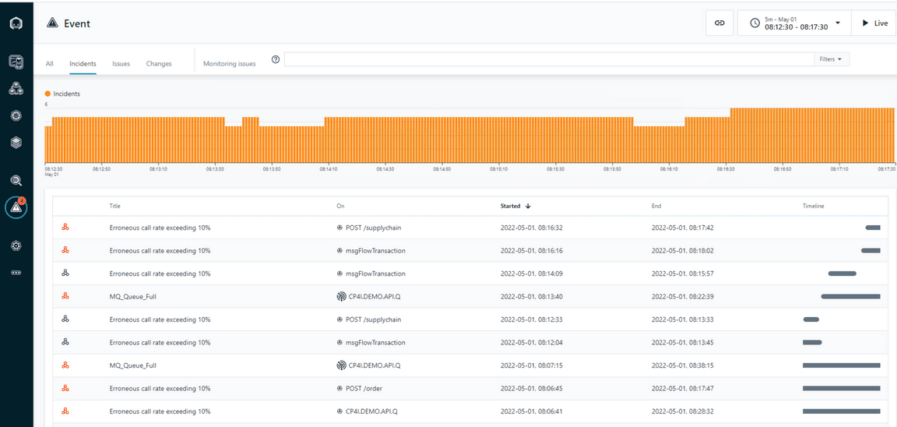Click timeline bar for POST /order row
Screen dimensions: 897x427
(842, 388)
